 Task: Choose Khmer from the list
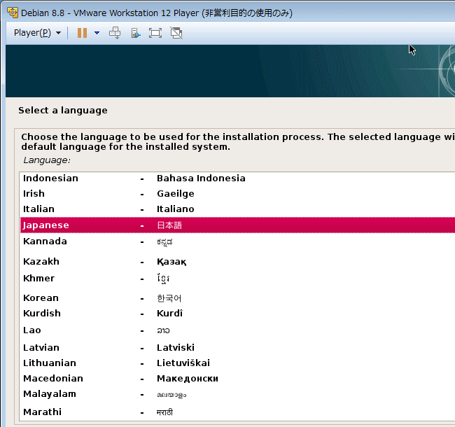pyautogui.click(x=237, y=279)
